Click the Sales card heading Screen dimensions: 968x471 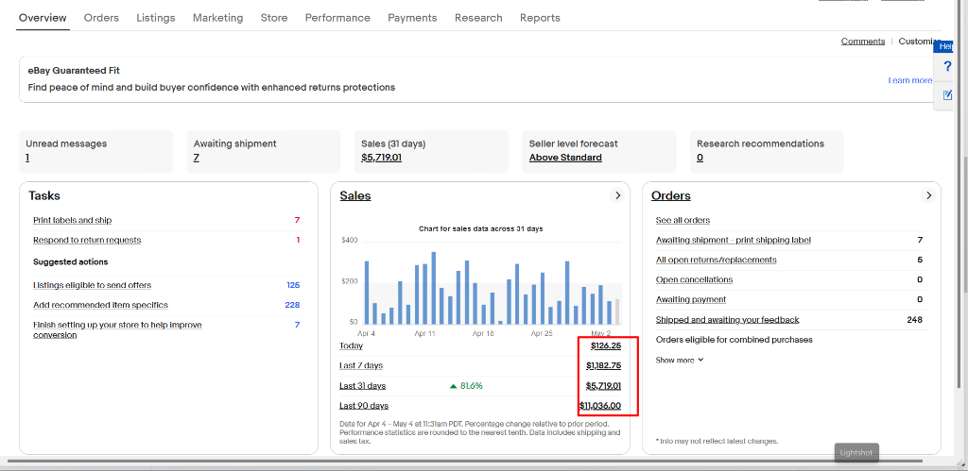coord(355,195)
